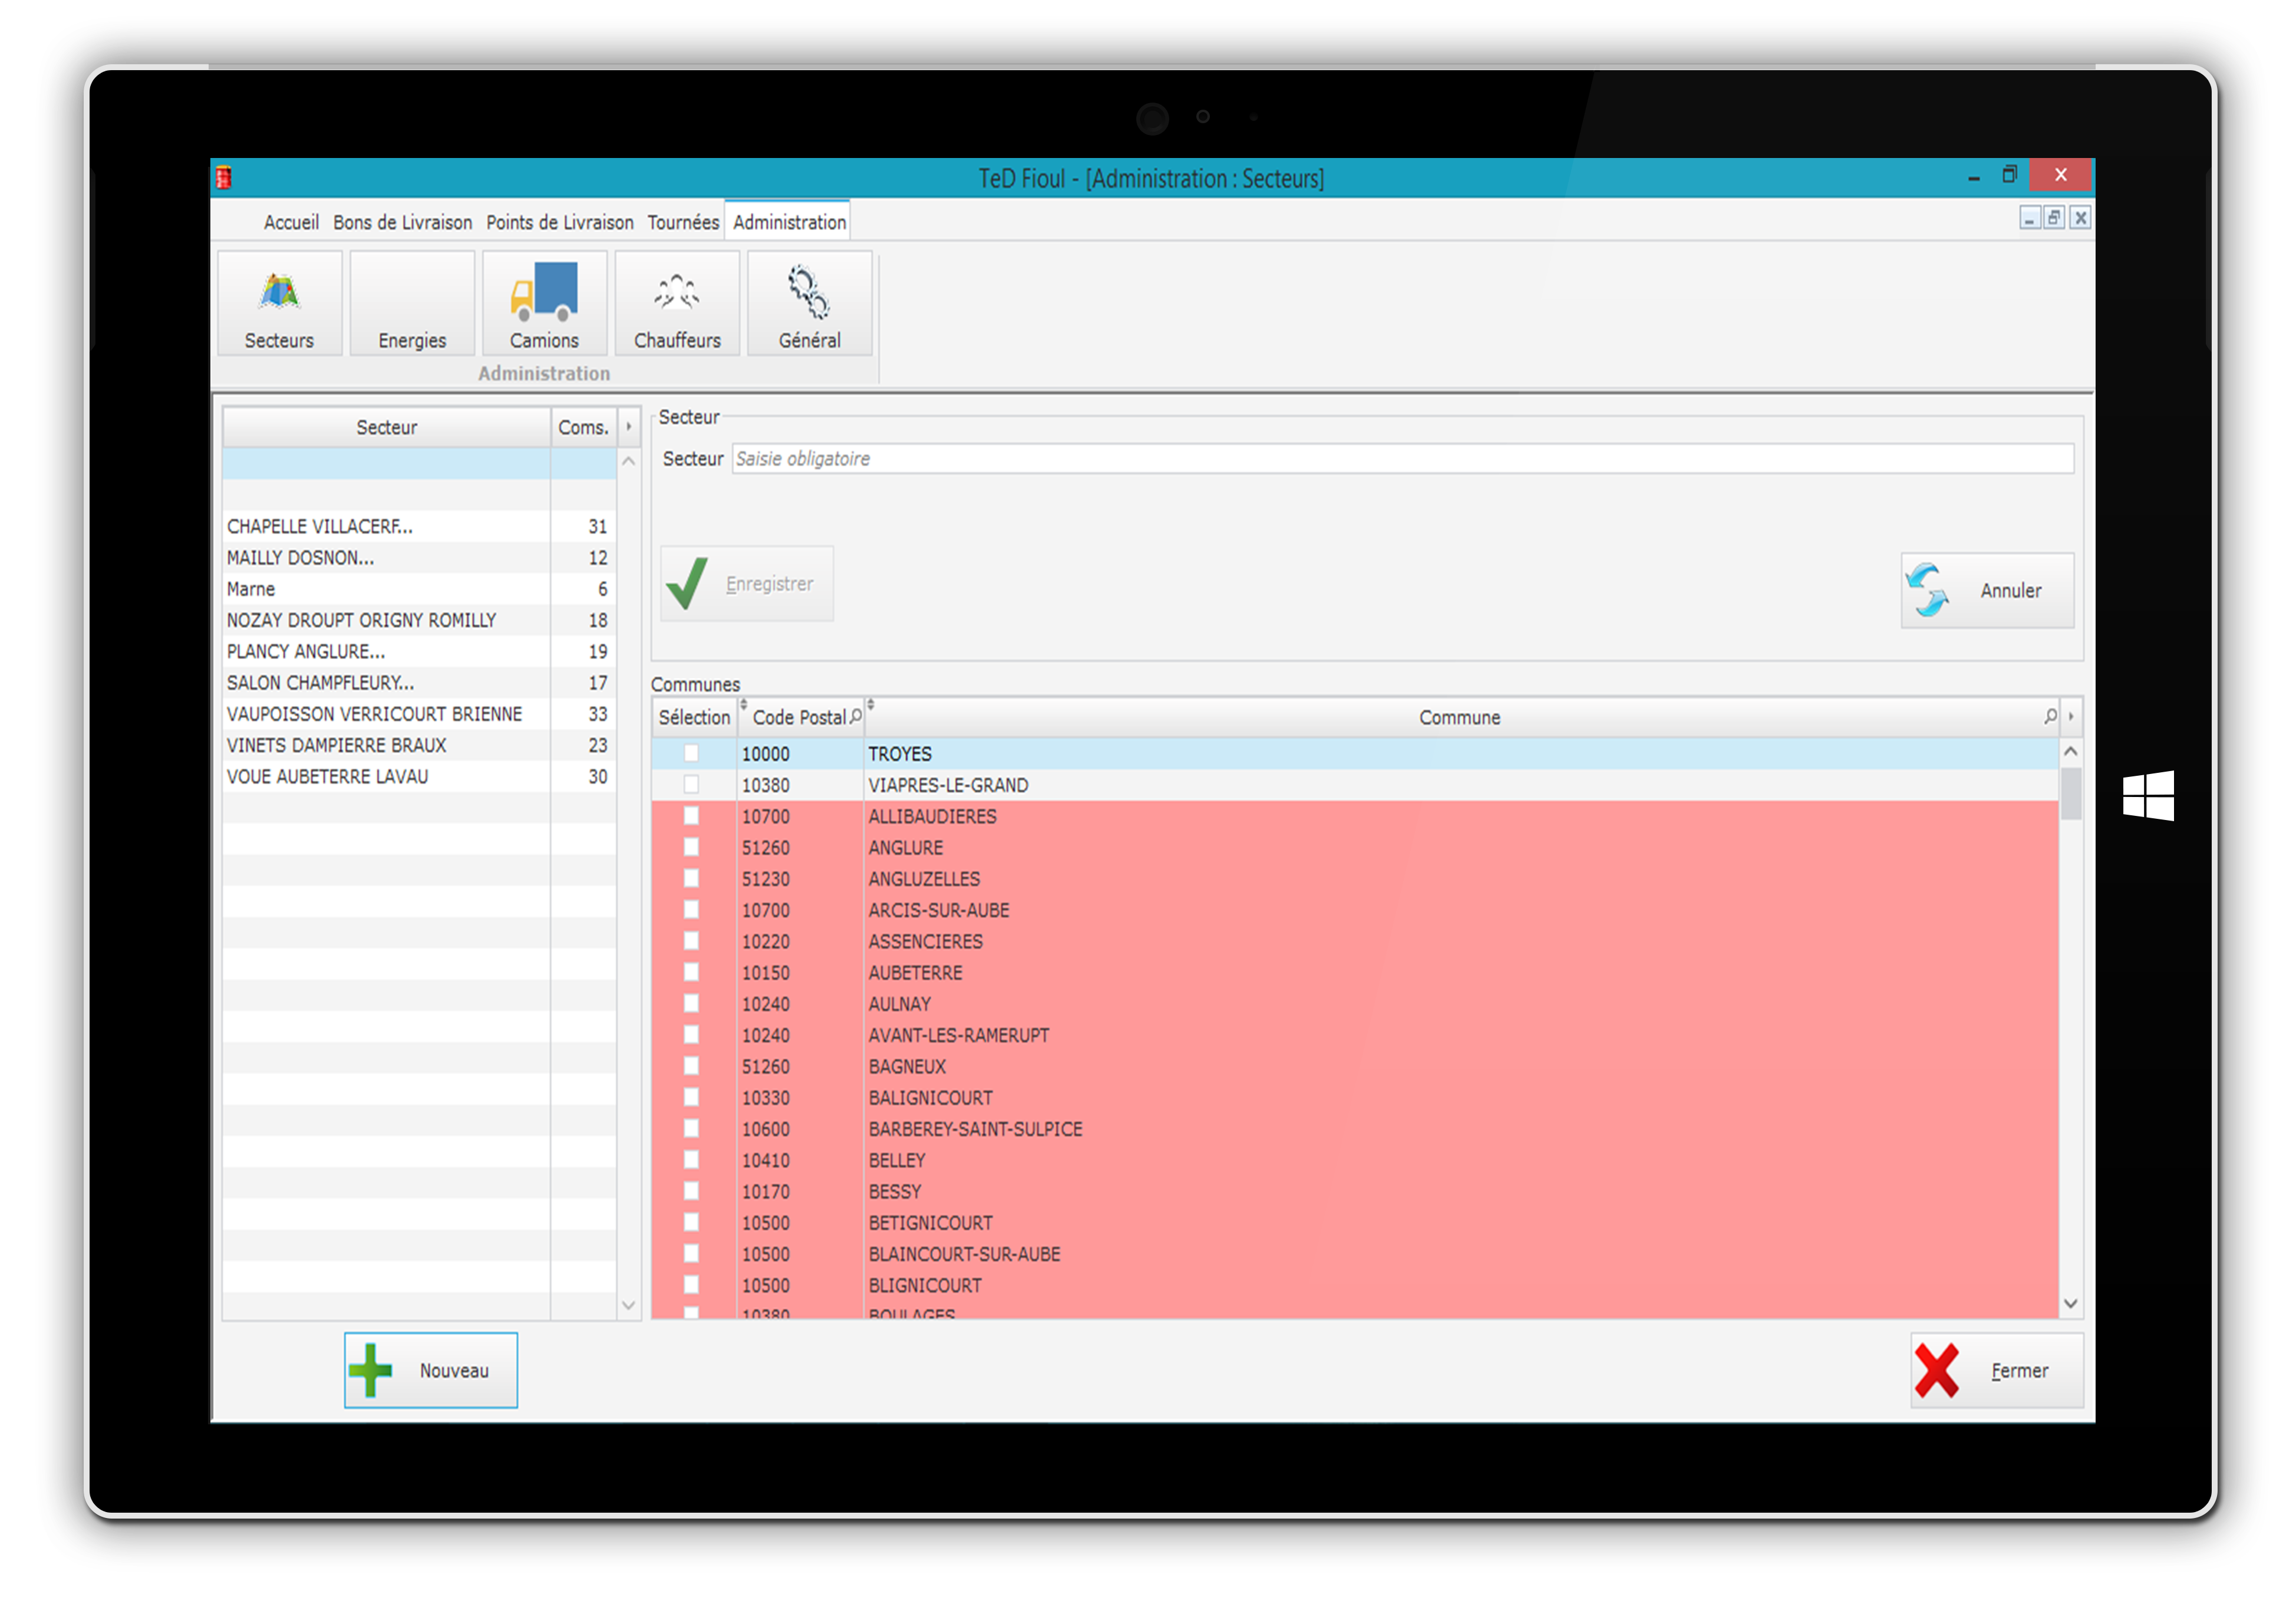This screenshot has height=1607, width=2296.
Task: Open the Bons de Livraison tab
Action: coord(402,222)
